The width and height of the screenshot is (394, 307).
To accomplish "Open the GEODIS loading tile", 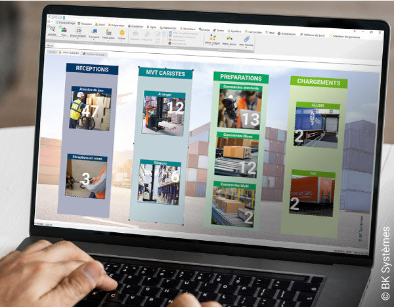I will pyautogui.click(x=317, y=125).
